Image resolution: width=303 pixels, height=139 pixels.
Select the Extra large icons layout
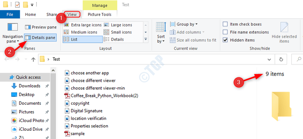click(x=83, y=25)
